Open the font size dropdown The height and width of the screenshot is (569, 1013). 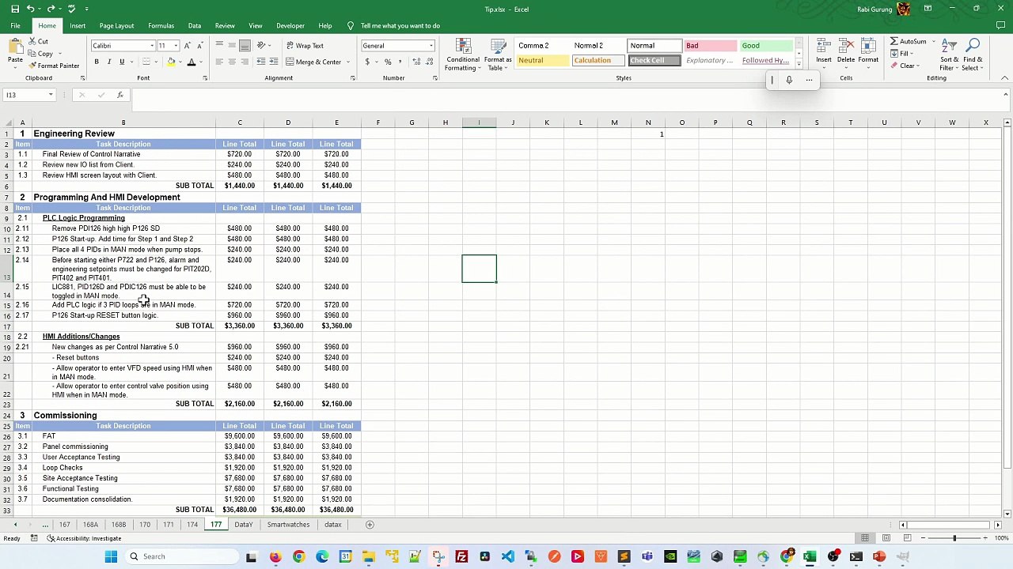[x=176, y=46]
